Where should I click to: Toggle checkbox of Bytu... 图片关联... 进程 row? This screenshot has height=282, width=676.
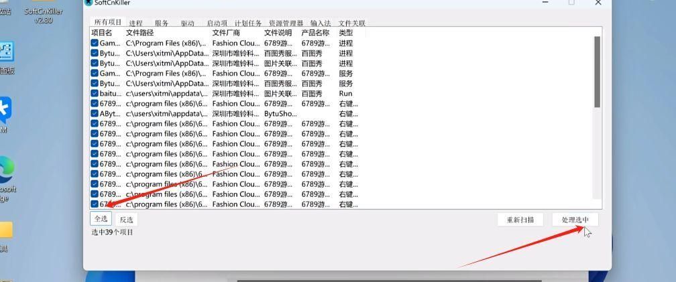(95, 63)
